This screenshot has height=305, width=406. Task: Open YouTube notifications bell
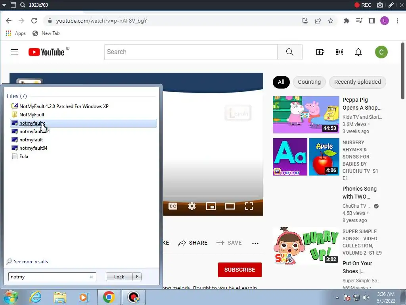358,52
